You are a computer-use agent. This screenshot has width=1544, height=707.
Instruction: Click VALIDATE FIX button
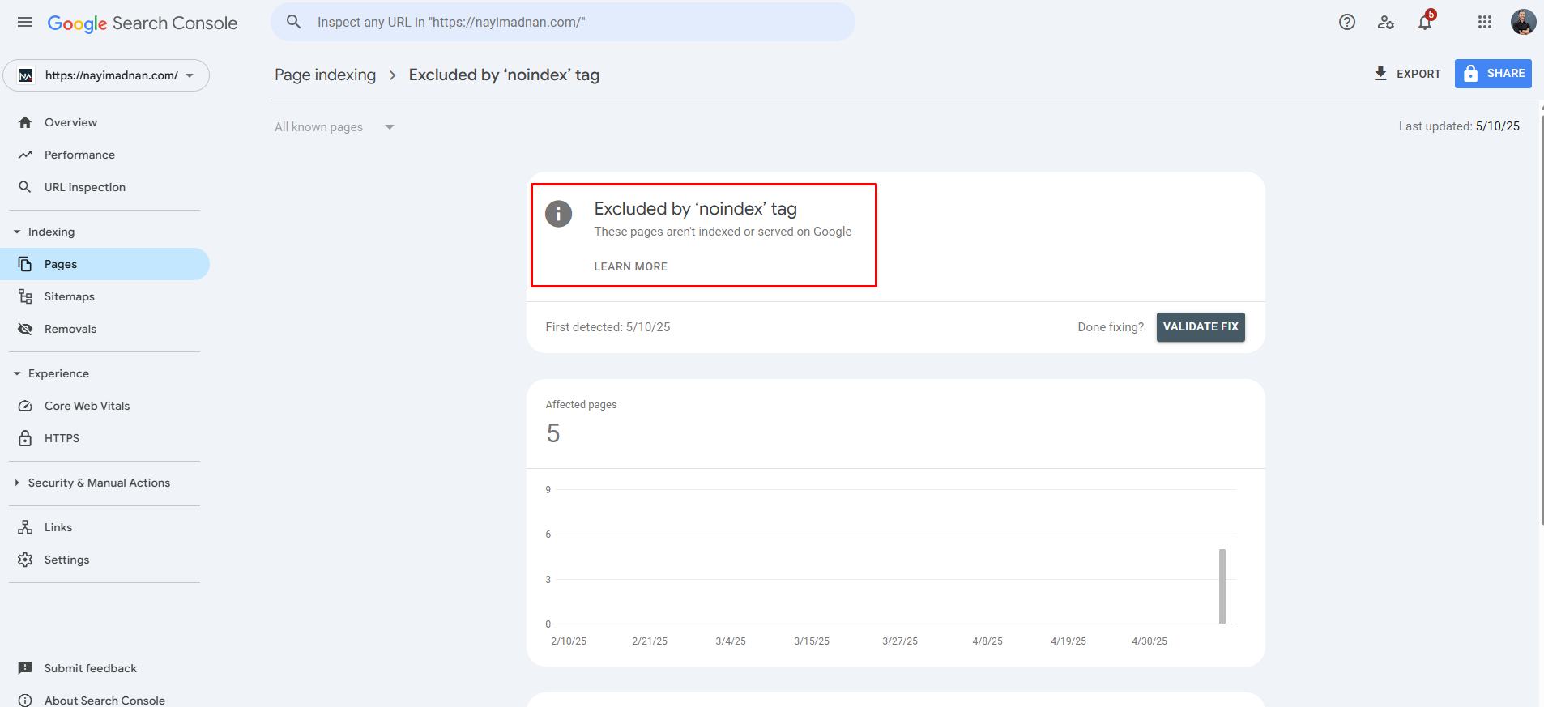[x=1201, y=327]
